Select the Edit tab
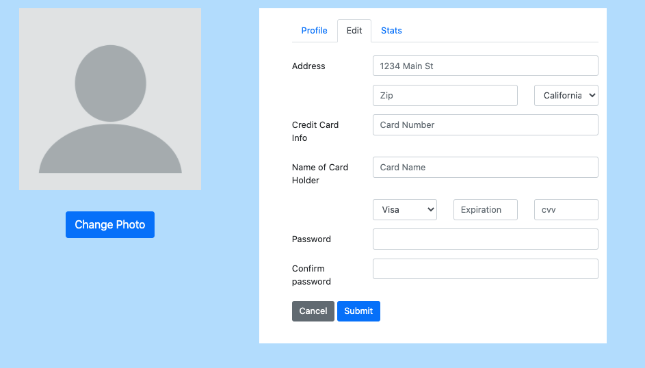Screen dimensions: 645x368 (354, 30)
